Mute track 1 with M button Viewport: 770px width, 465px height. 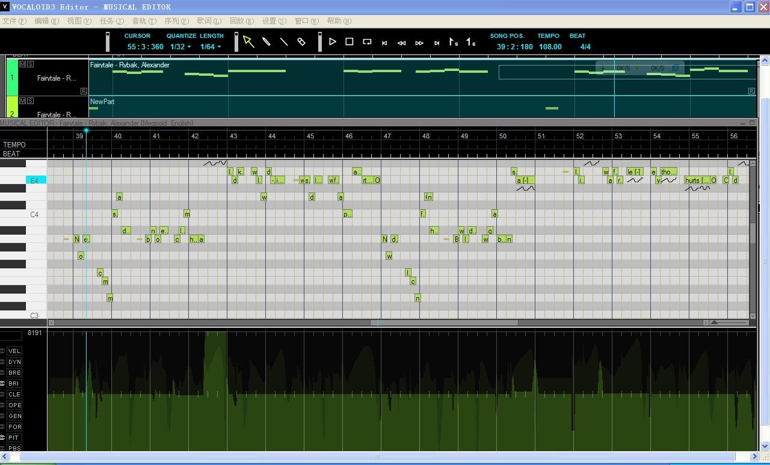(22, 64)
